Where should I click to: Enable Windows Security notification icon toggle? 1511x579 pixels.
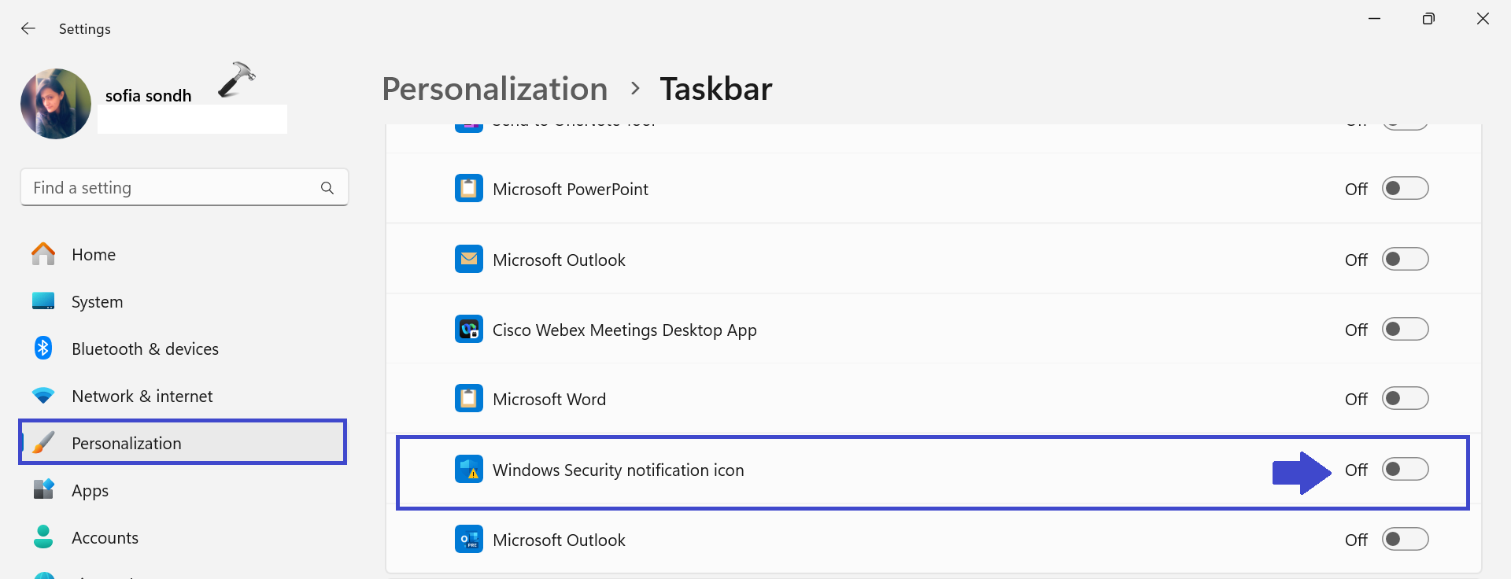click(1405, 470)
